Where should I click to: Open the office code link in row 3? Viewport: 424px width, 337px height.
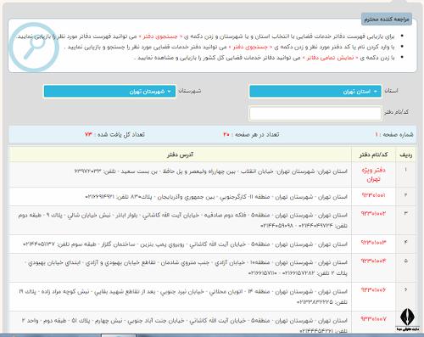click(x=373, y=214)
